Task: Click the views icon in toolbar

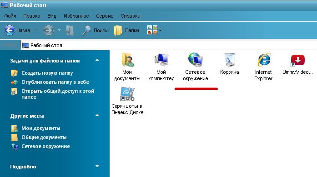Action: [x=152, y=30]
